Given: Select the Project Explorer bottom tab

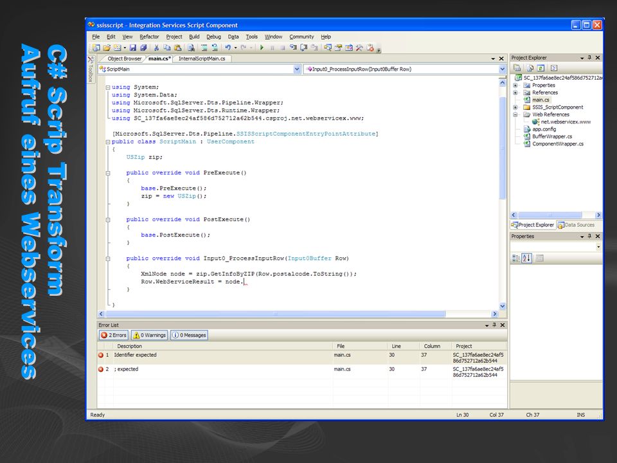Looking at the screenshot, I should (x=532, y=225).
